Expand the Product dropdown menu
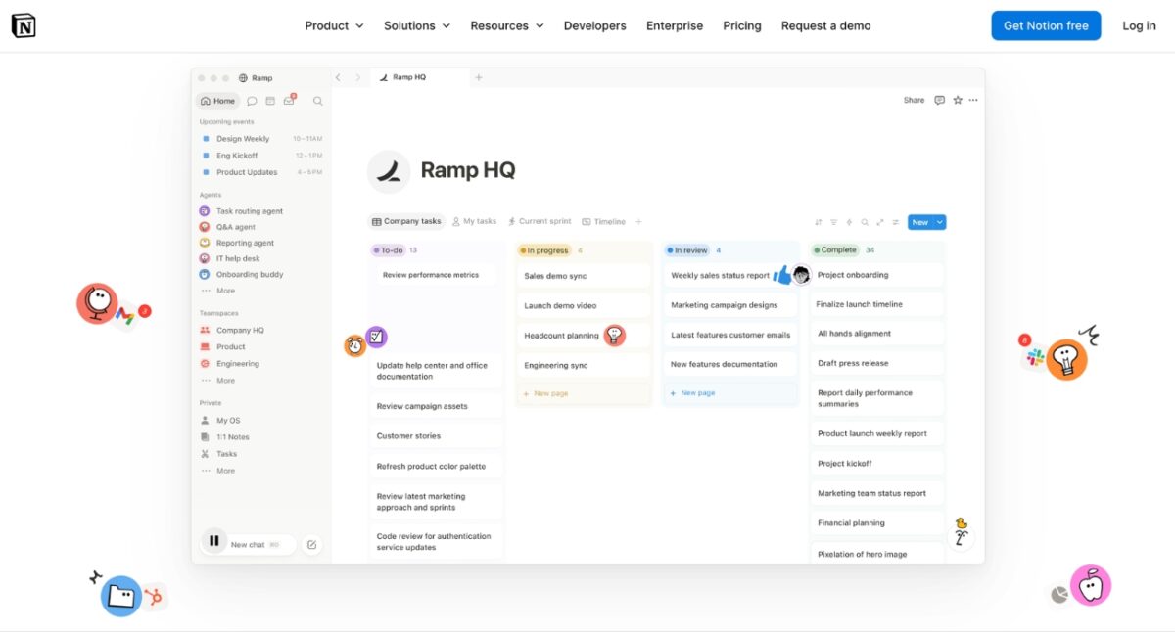This screenshot has width=1175, height=632. (x=334, y=25)
